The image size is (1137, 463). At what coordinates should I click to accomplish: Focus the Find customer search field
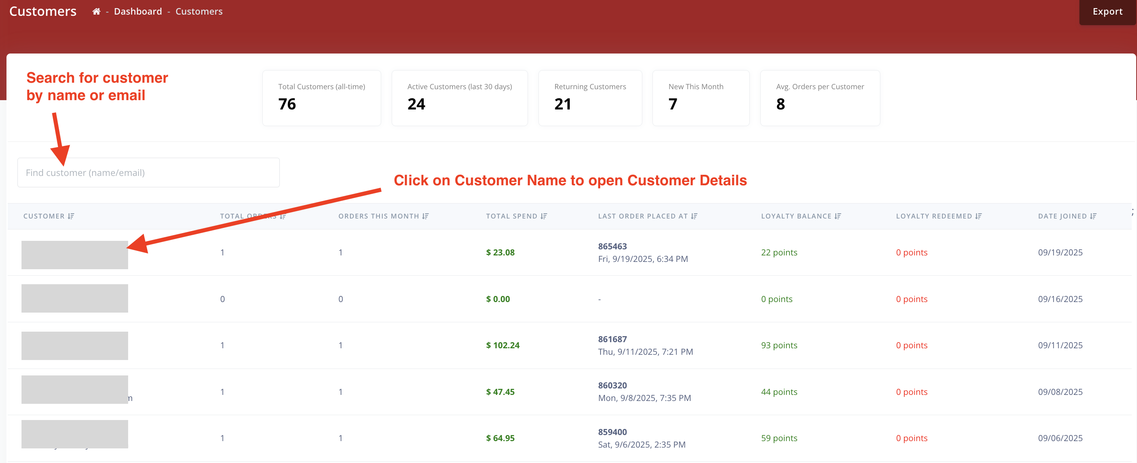(148, 173)
